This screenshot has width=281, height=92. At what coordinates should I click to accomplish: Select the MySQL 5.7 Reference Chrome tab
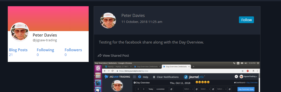tap(118, 67)
